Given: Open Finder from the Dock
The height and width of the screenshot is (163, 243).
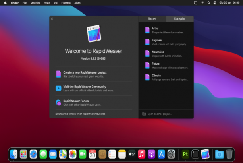Looking at the screenshot, I should point(13,154).
